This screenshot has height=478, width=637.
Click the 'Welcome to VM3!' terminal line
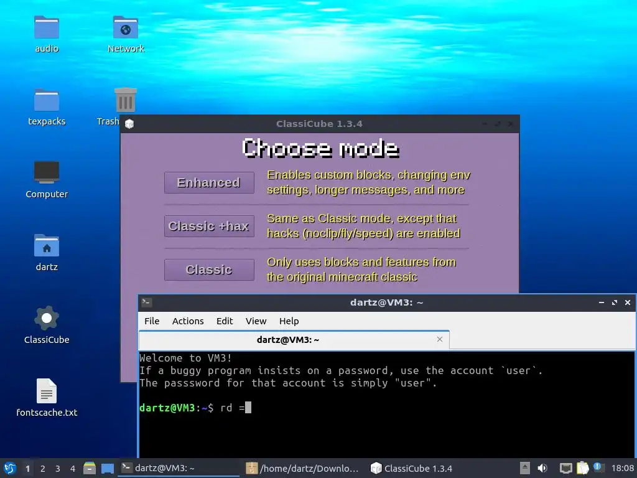185,358
